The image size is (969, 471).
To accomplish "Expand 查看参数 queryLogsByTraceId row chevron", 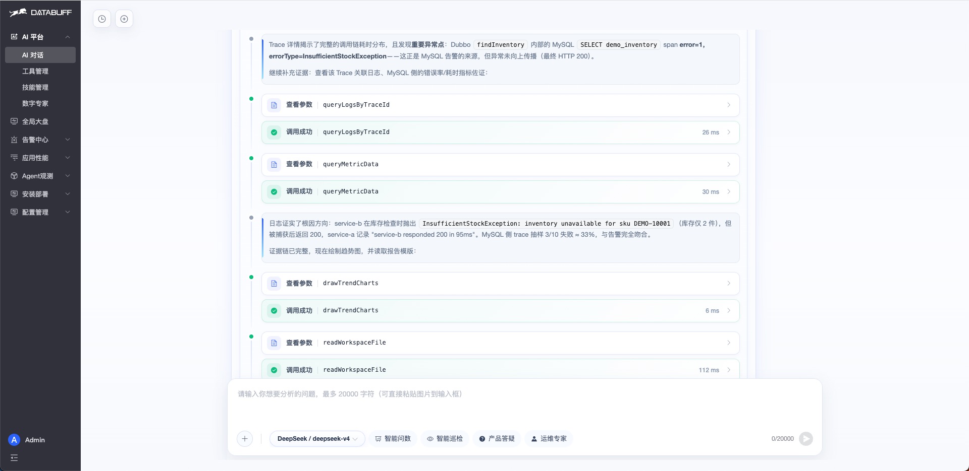I will [x=729, y=105].
